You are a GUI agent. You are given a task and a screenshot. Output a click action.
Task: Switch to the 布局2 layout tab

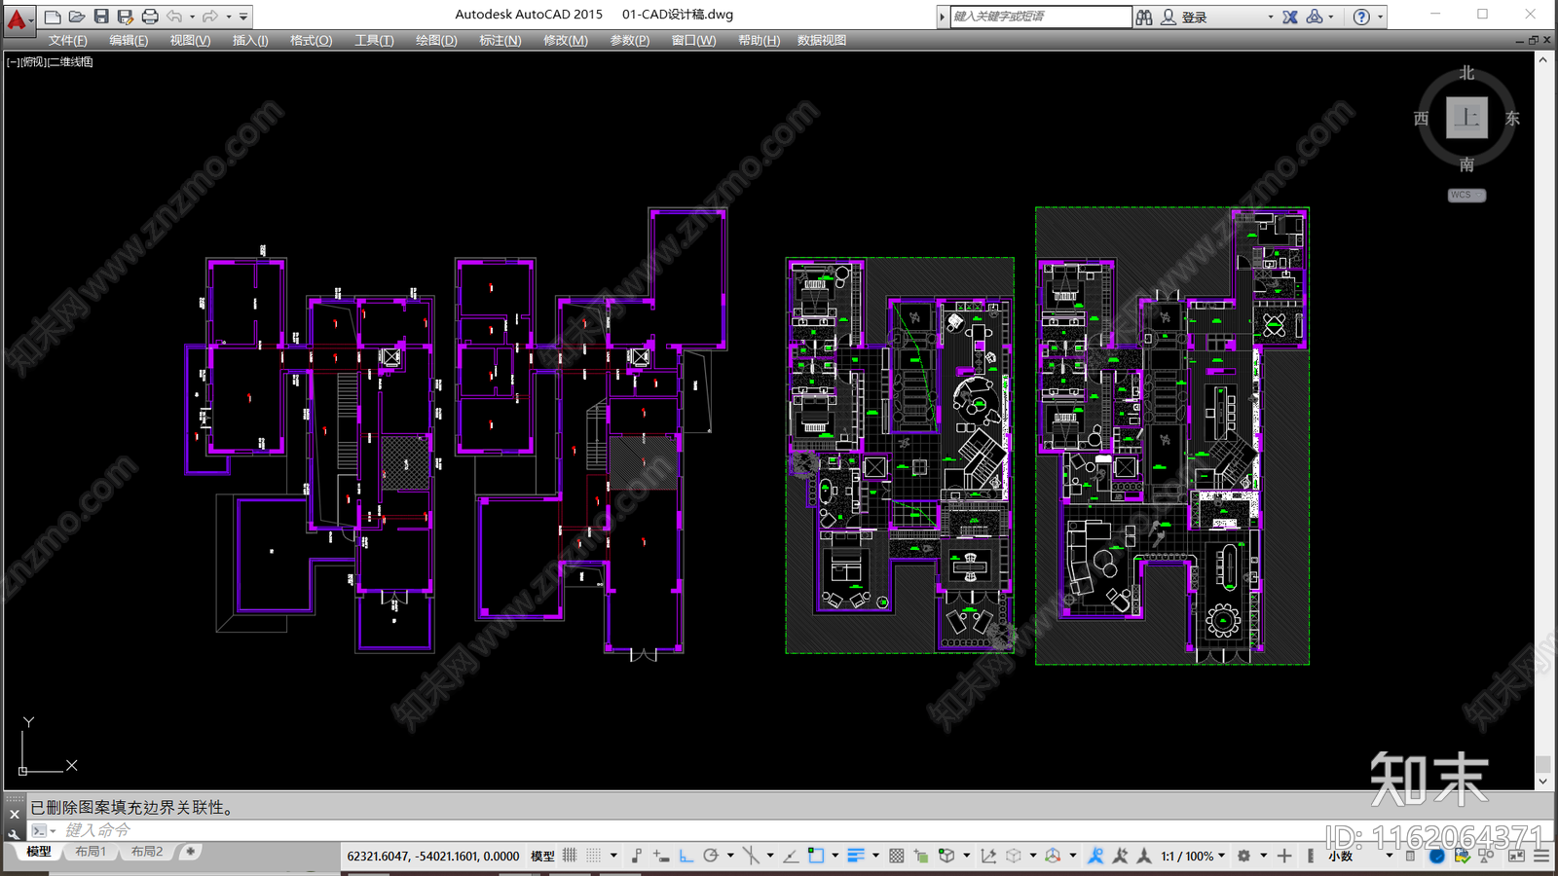(147, 852)
